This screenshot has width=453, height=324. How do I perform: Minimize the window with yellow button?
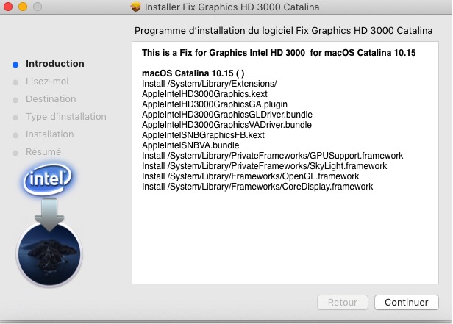click(23, 7)
